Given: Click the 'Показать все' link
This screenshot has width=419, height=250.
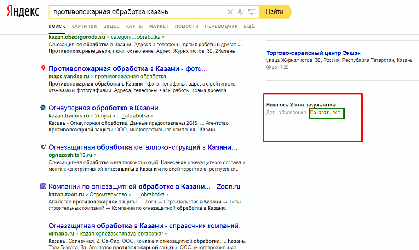Looking at the screenshot, I should coord(325,113).
